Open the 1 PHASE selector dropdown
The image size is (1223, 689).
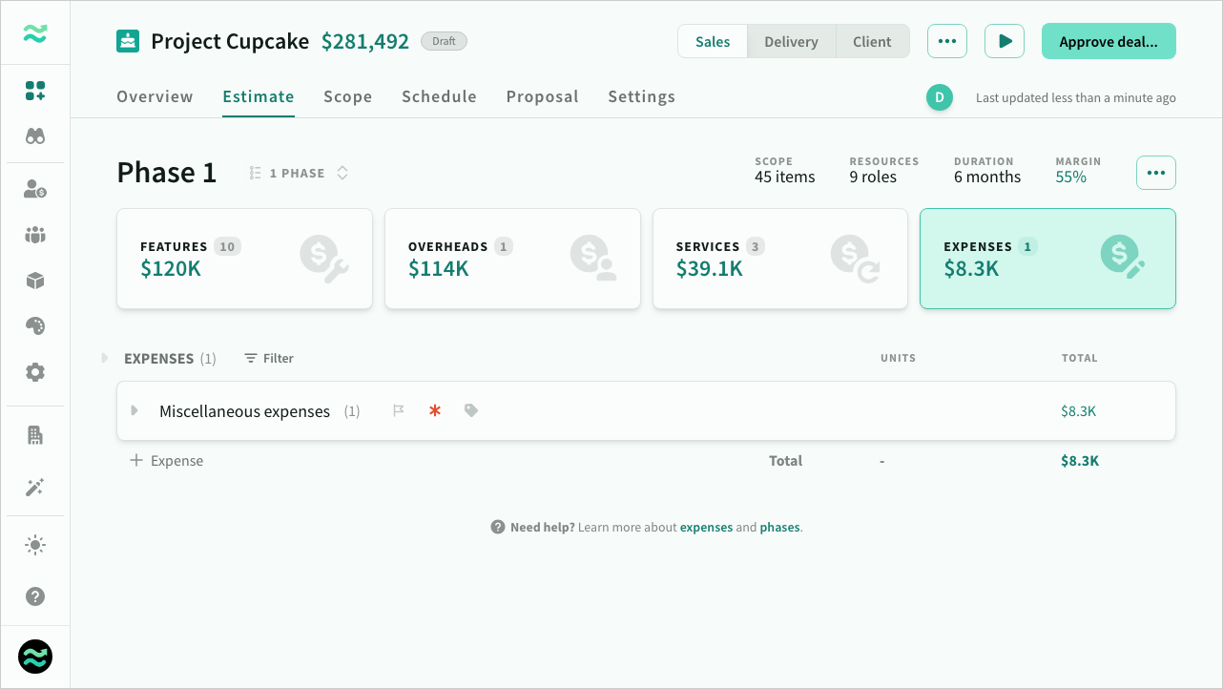pos(300,174)
